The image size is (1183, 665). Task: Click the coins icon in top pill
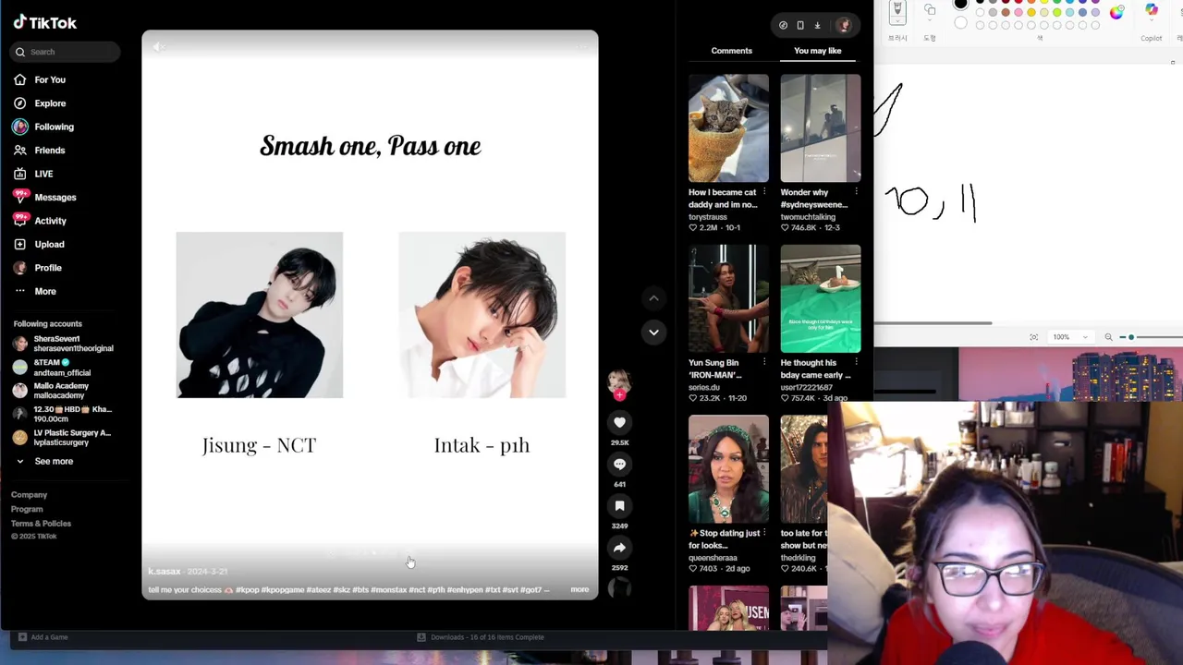[x=783, y=25]
